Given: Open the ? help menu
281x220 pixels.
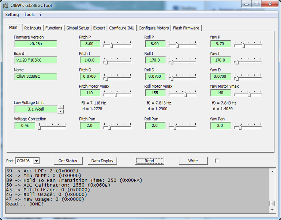Looking at the screenshot, I should (x=41, y=15).
